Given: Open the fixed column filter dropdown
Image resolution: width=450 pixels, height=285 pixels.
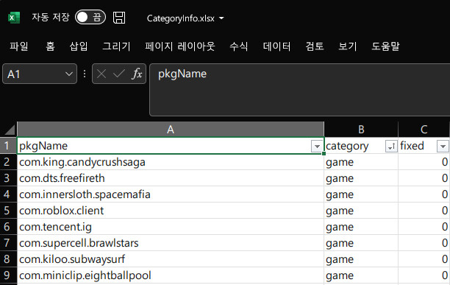Looking at the screenshot, I should click(x=443, y=147).
